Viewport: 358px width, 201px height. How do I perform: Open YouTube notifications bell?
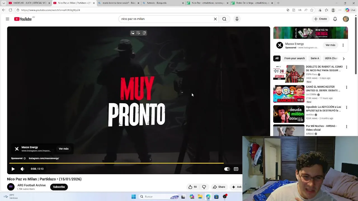point(335,19)
